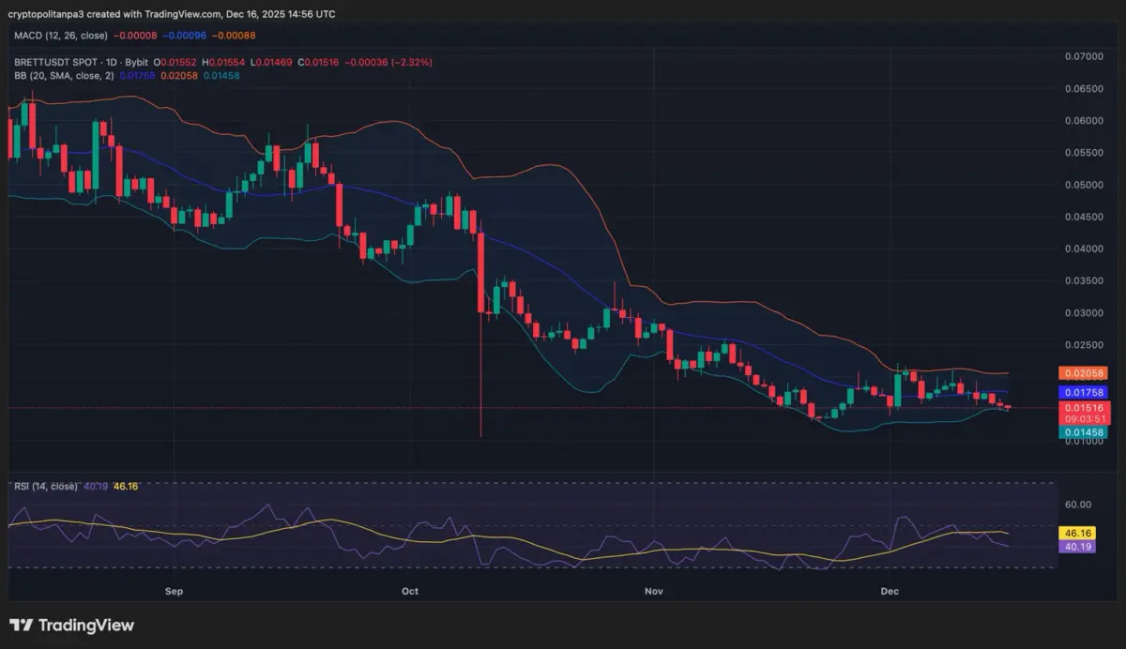Click the blue basis price label 0.01758

(x=1083, y=391)
